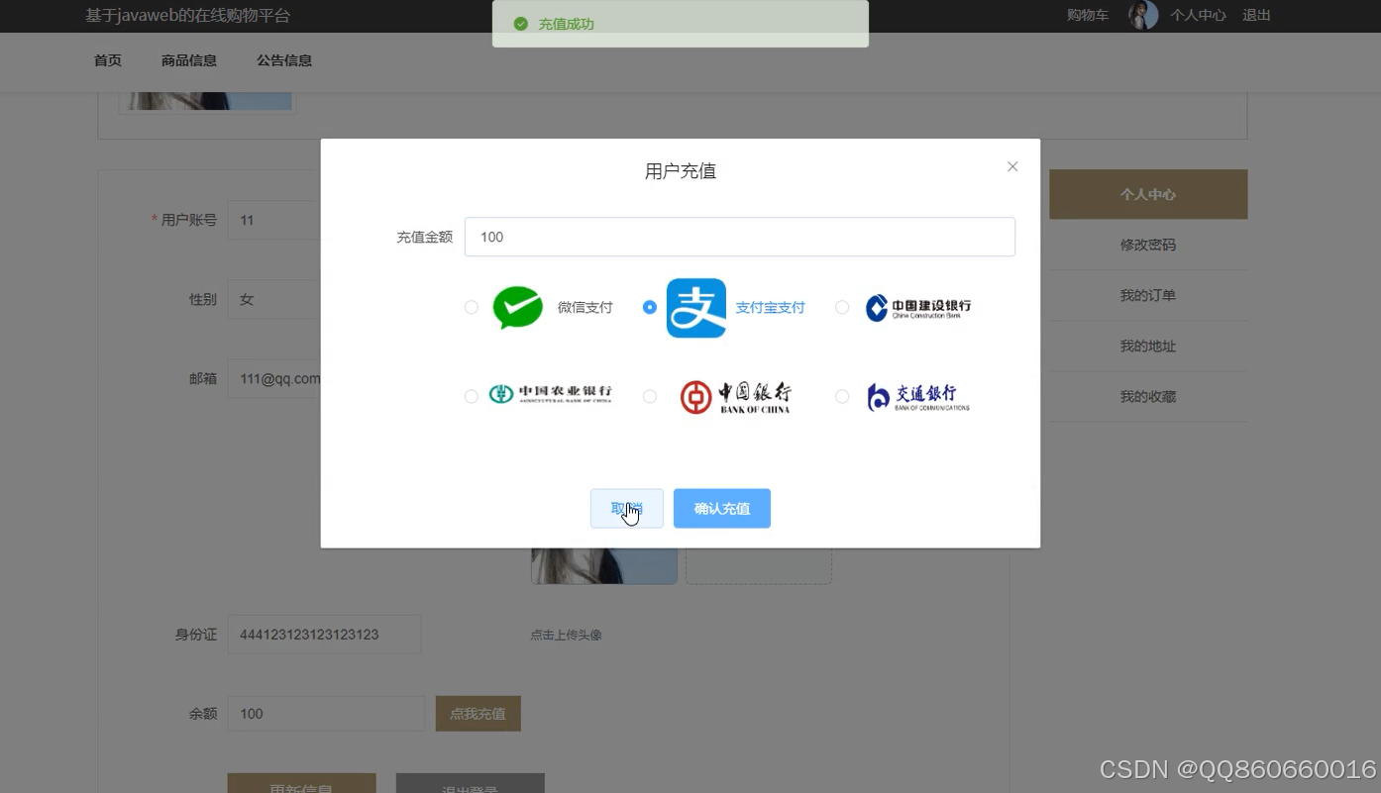Open the 公告信息 nav item
This screenshot has width=1381, height=793.
point(284,60)
